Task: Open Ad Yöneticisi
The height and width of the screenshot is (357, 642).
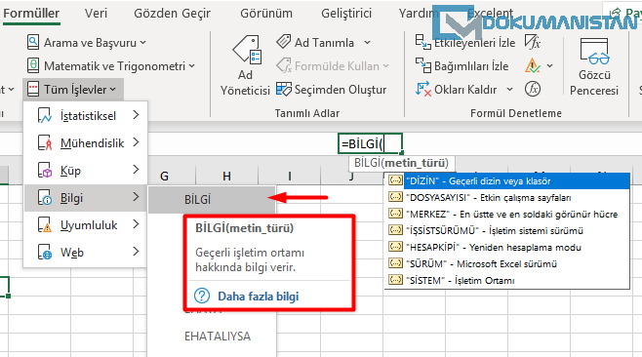Action: 245,65
